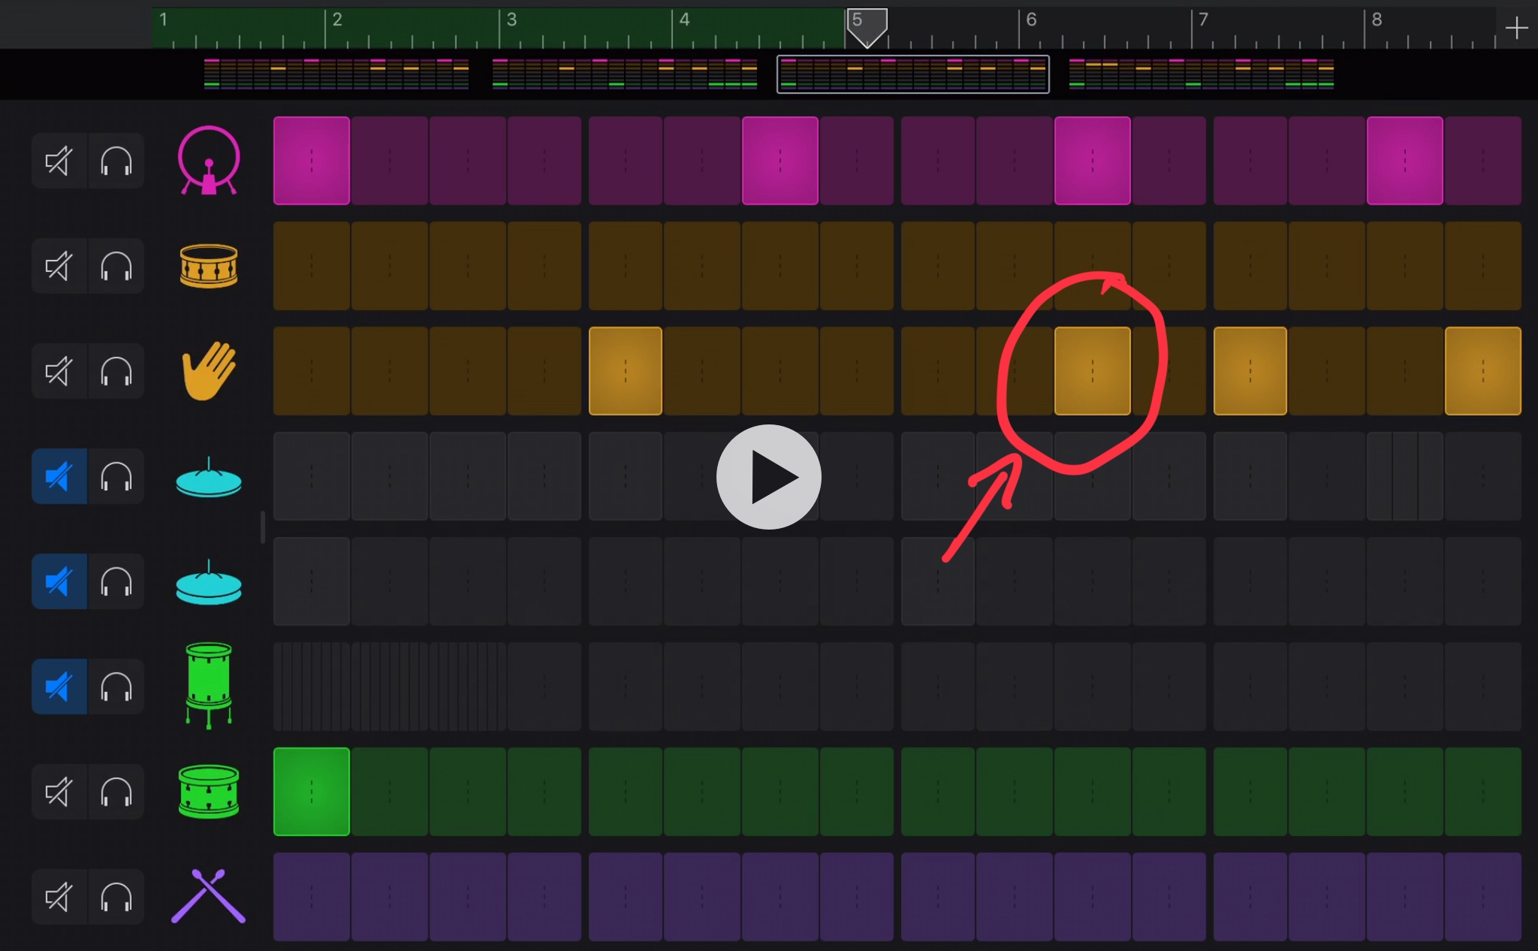Mute the green rack tom row

coord(59,792)
